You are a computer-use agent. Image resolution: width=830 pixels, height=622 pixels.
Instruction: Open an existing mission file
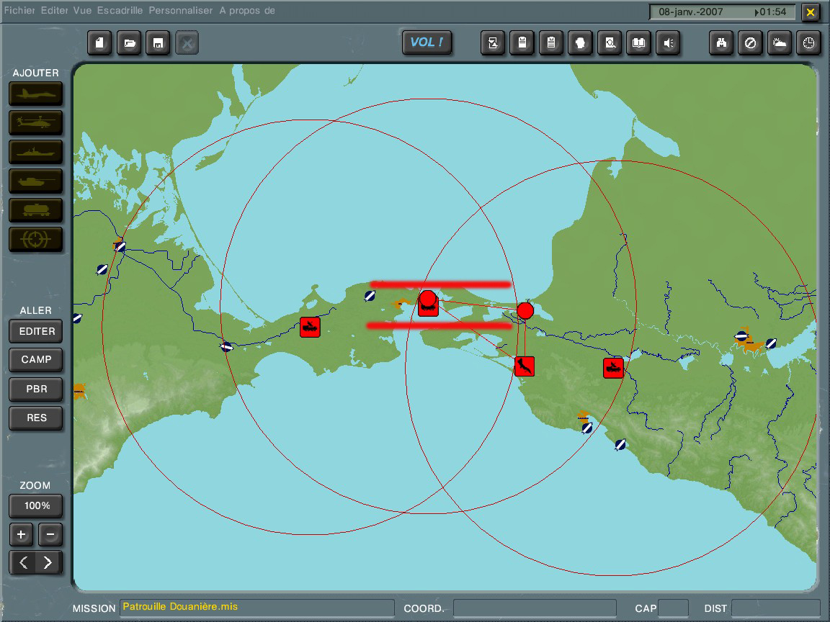click(129, 43)
